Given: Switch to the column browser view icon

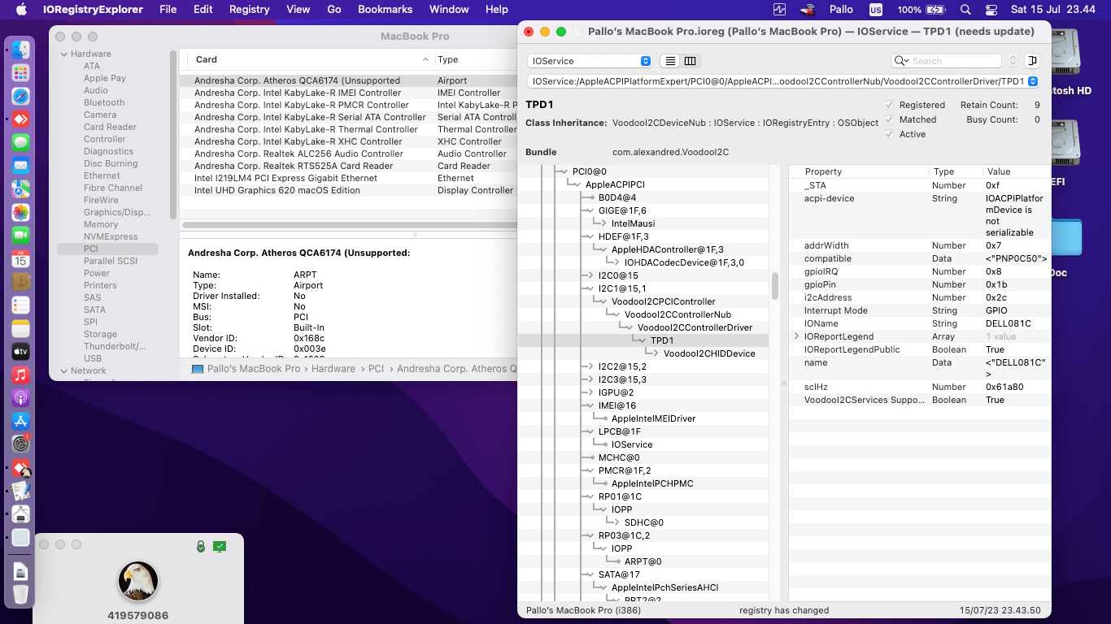Looking at the screenshot, I should tap(690, 61).
